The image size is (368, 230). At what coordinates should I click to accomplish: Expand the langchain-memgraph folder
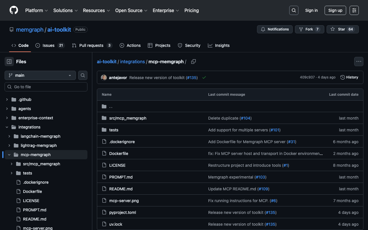coord(9,136)
